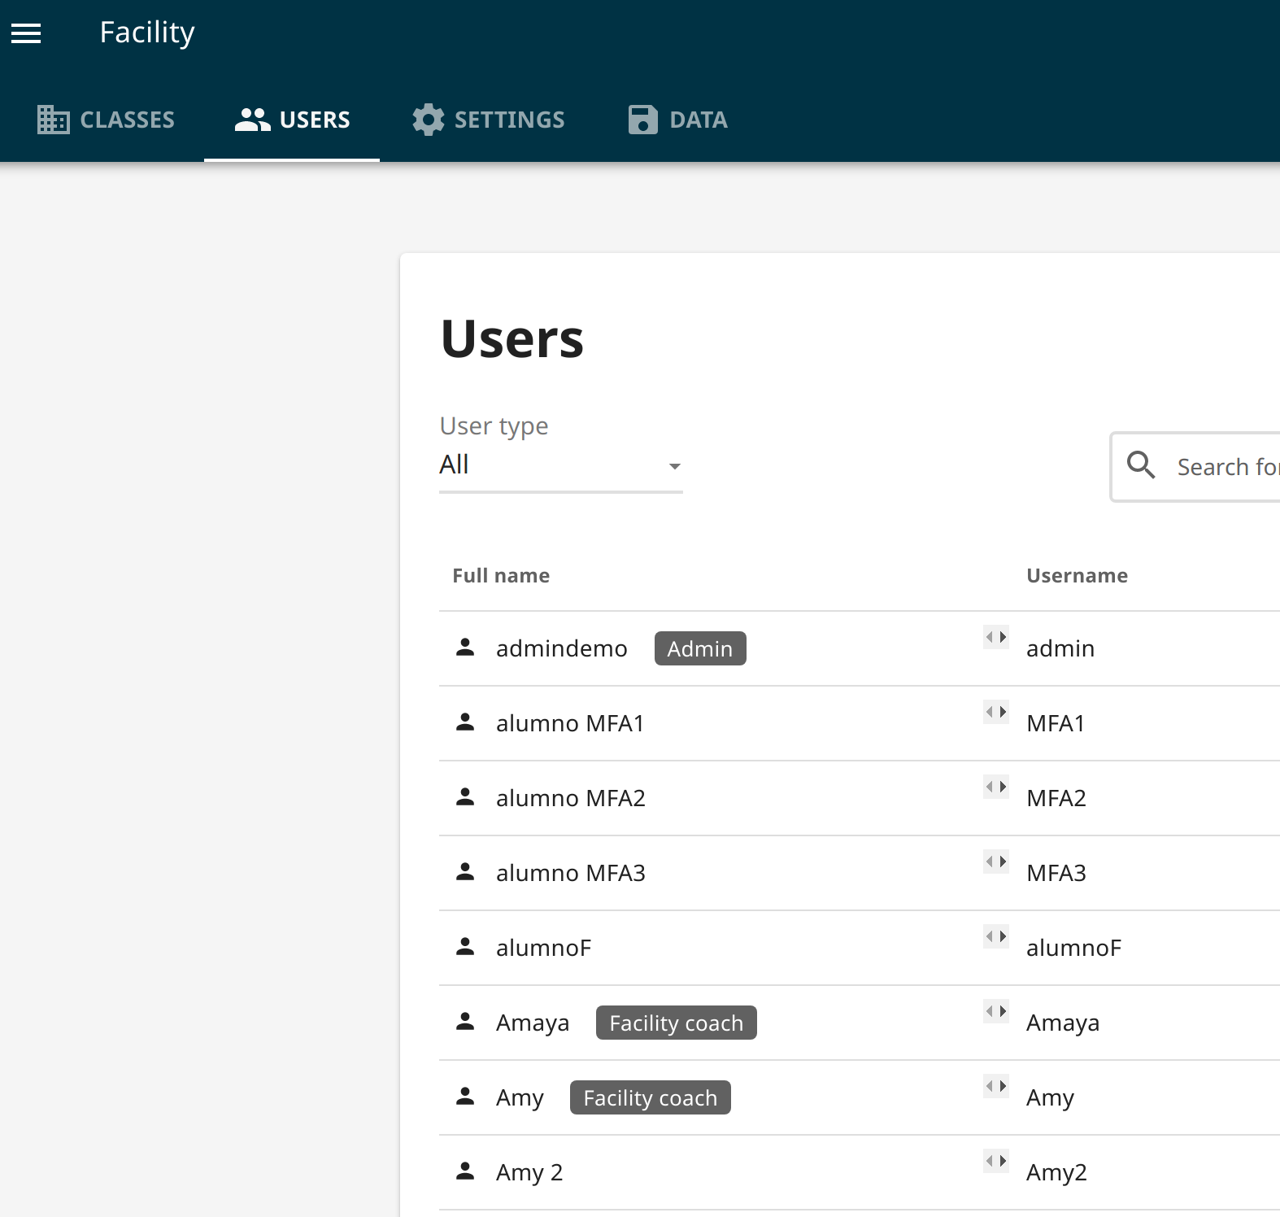Viewport: 1280px width, 1217px height.
Task: Click the column resize arrows beside Amaya username
Action: coord(996,1011)
